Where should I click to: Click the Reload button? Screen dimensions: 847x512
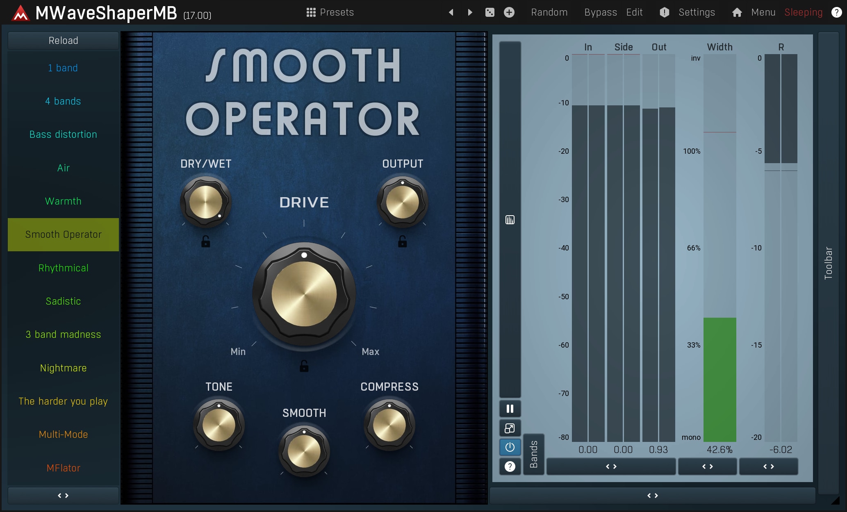pyautogui.click(x=63, y=41)
